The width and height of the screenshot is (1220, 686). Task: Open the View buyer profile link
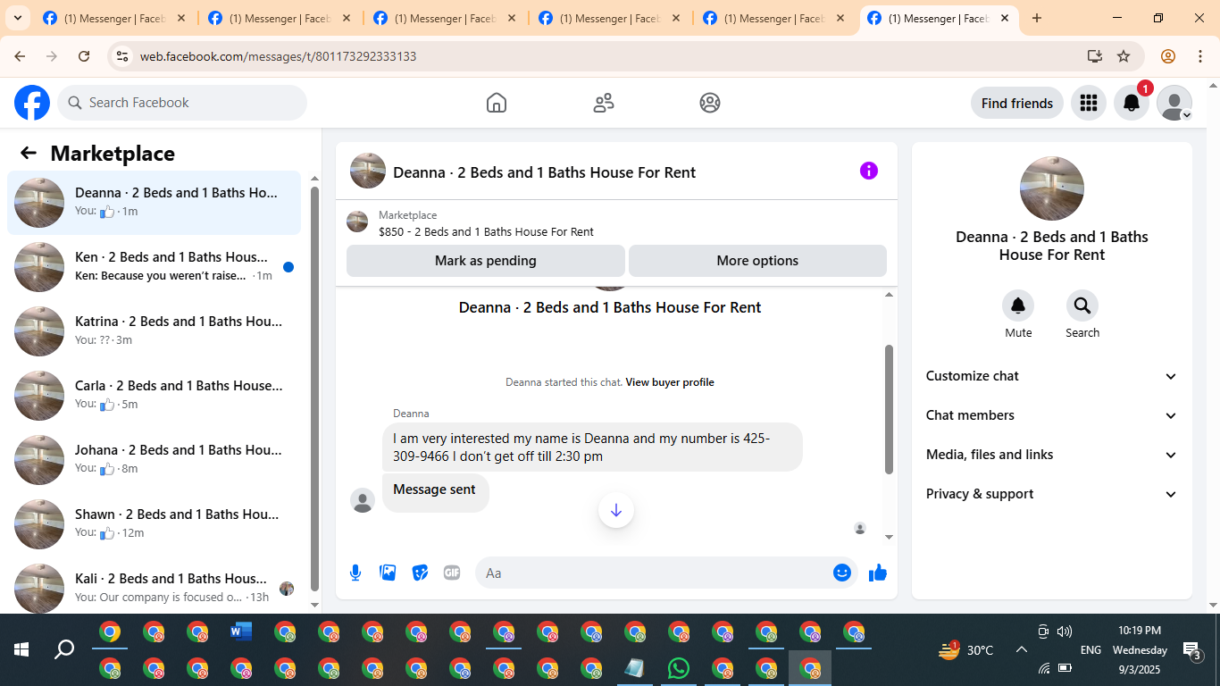tap(670, 382)
